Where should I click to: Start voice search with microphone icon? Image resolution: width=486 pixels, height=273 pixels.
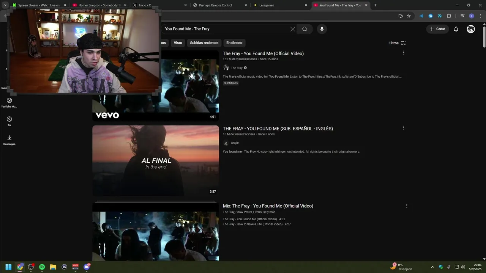point(322,29)
